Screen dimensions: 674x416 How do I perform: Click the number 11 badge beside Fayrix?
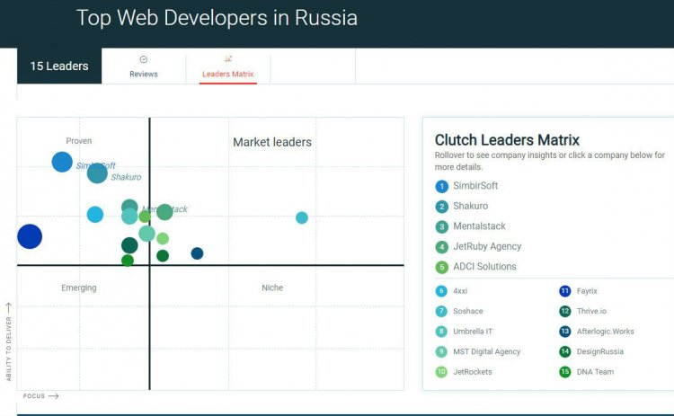(x=565, y=291)
